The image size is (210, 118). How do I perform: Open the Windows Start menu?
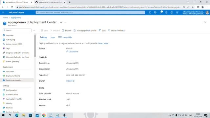click(3, 115)
